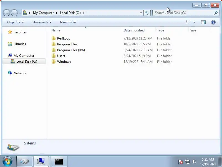This screenshot has width=222, height=167.
Task: Click the Users folder name
Action: click(61, 56)
